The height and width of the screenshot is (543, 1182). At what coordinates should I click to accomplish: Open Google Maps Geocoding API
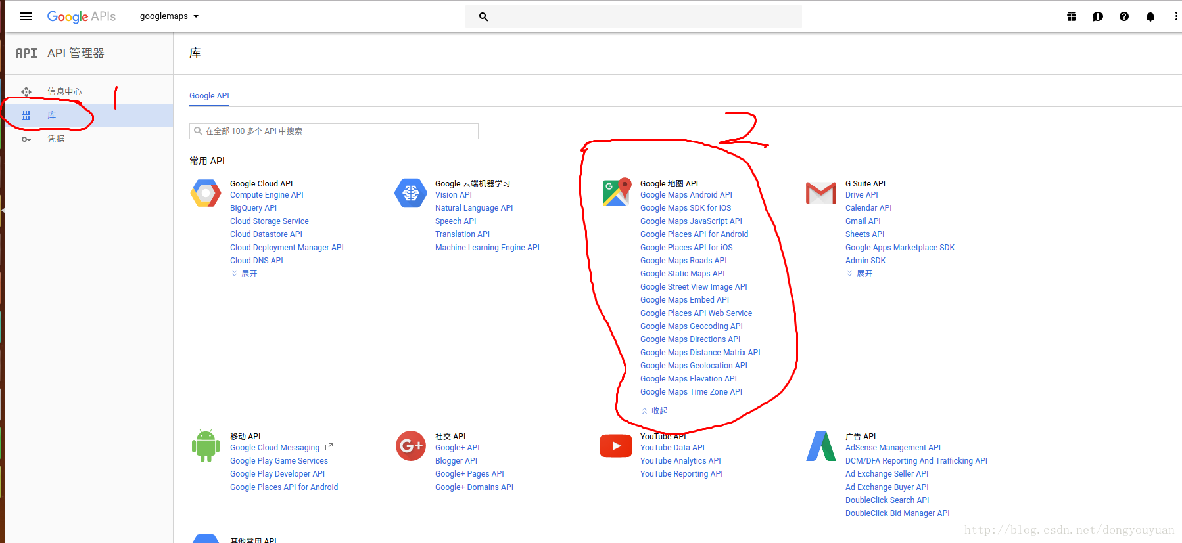tap(692, 326)
